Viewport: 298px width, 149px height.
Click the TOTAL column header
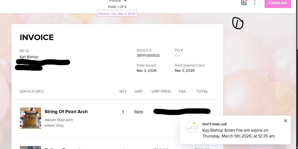click(202, 92)
